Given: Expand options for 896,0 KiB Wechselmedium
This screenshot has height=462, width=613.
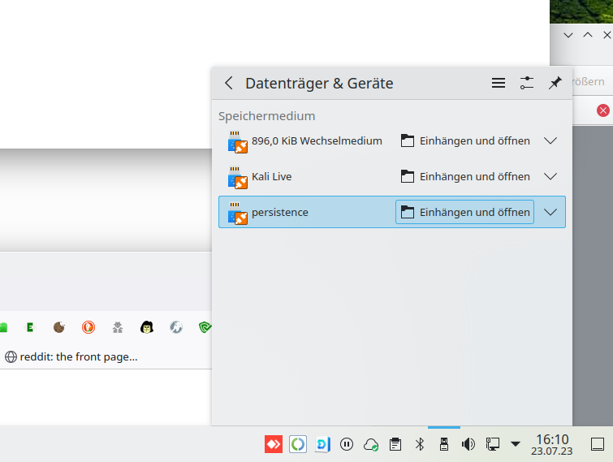Looking at the screenshot, I should coord(550,140).
